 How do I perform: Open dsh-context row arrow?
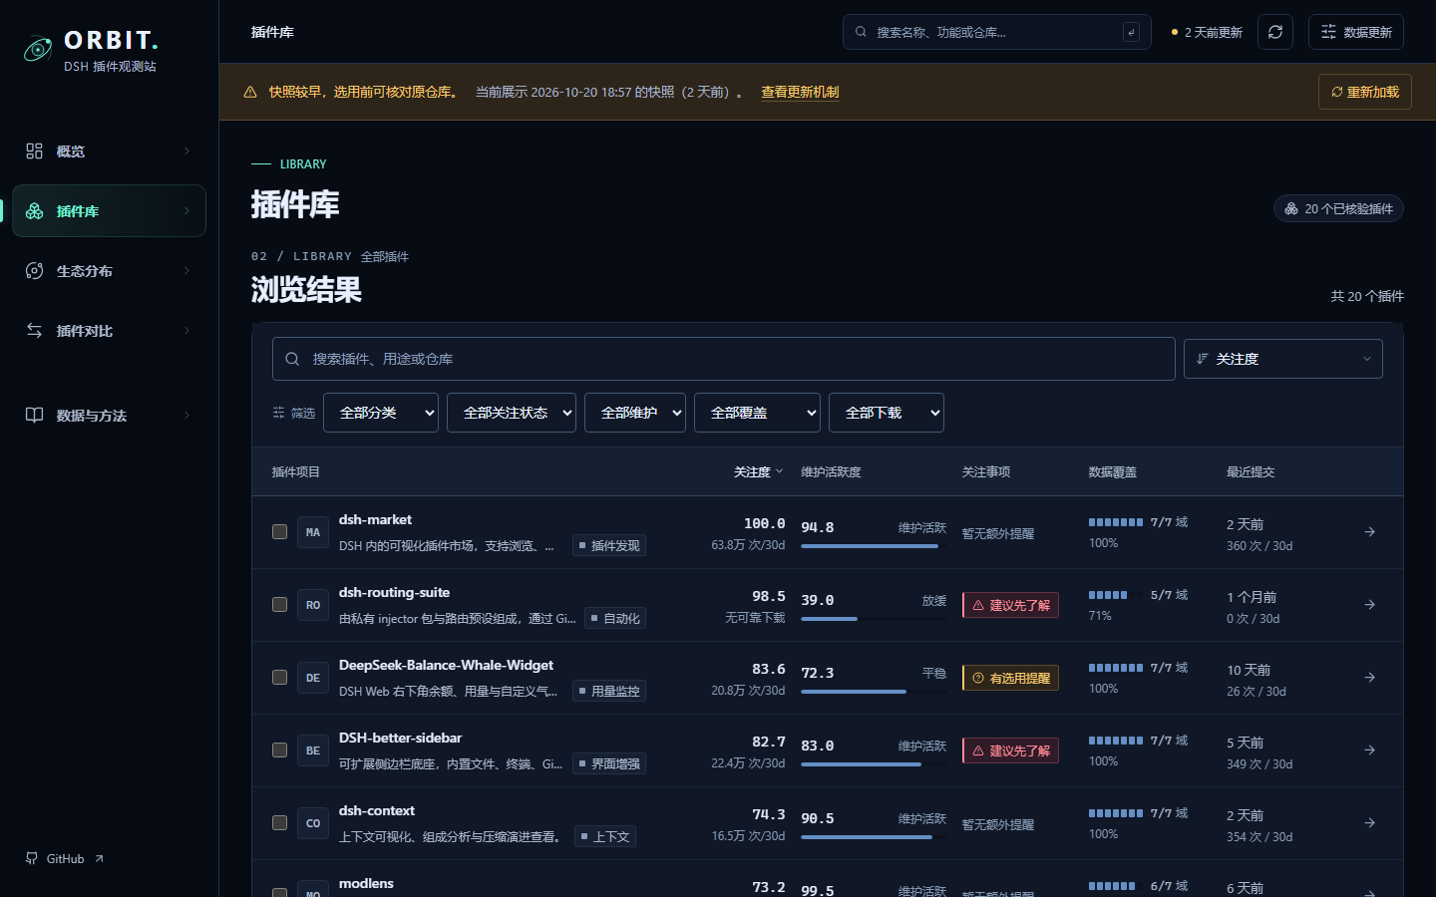[1370, 823]
